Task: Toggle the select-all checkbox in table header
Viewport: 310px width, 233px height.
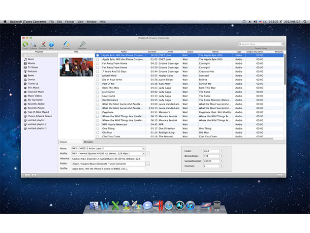Action: (98, 51)
